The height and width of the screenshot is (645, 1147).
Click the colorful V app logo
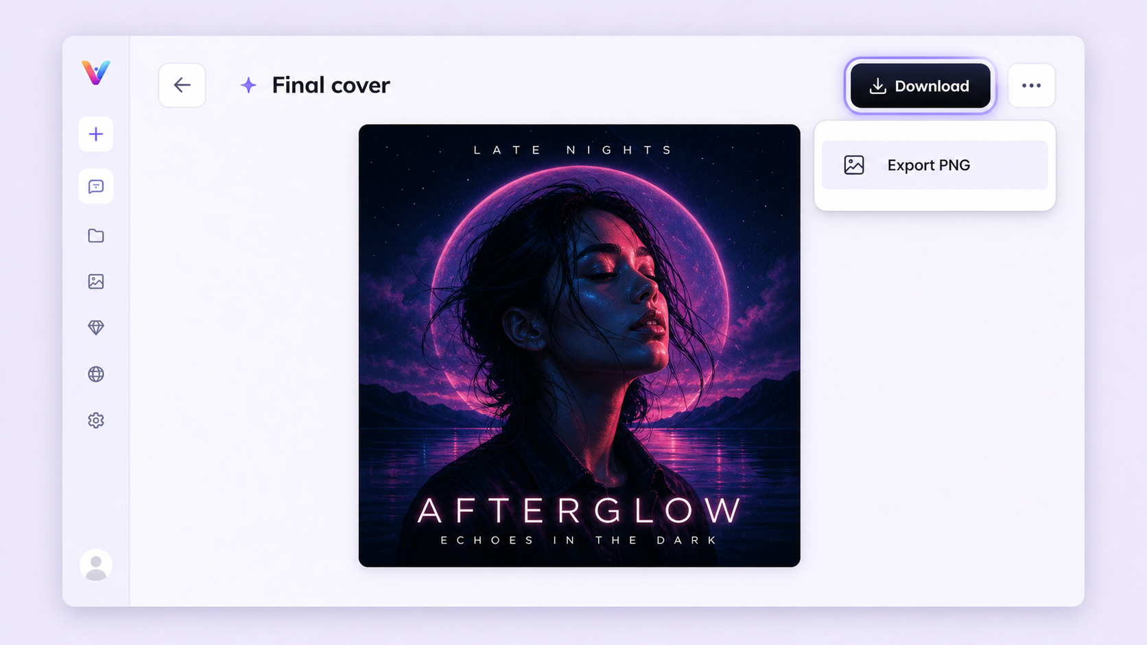96,72
